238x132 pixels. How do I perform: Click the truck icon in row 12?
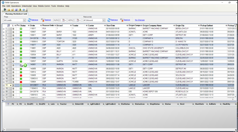(x=21, y=65)
